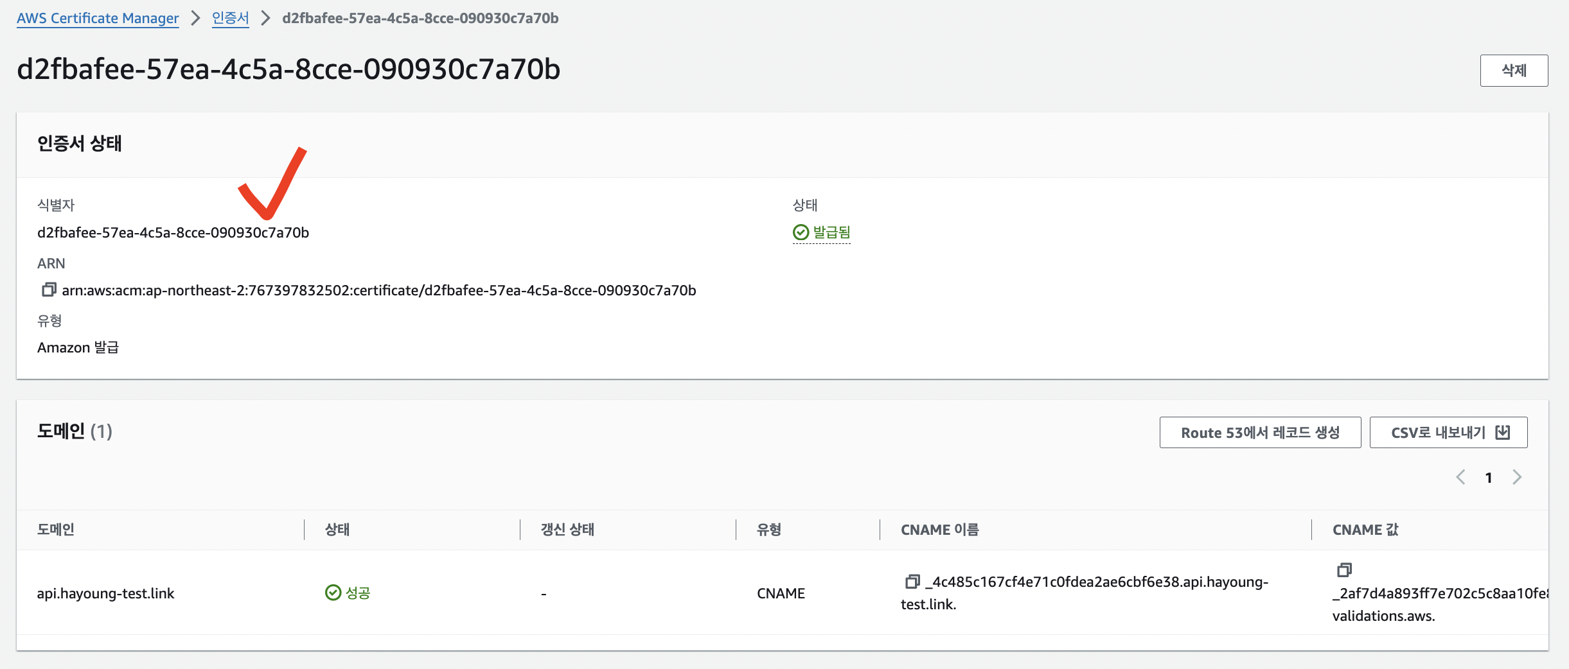The height and width of the screenshot is (669, 1569).
Task: Select domain text api.hayoung-test.link
Action: 105,593
